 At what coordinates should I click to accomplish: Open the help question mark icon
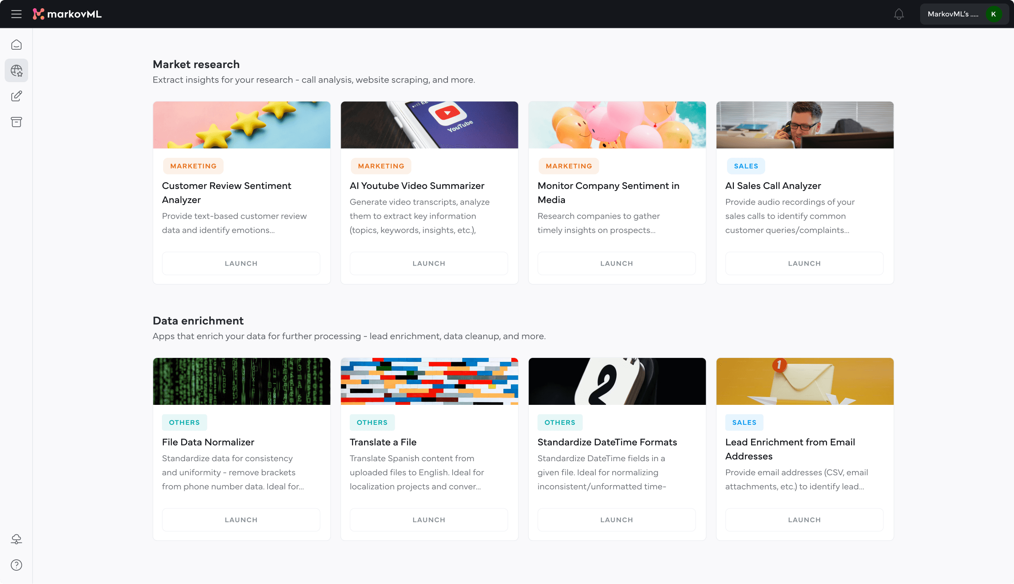coord(16,565)
